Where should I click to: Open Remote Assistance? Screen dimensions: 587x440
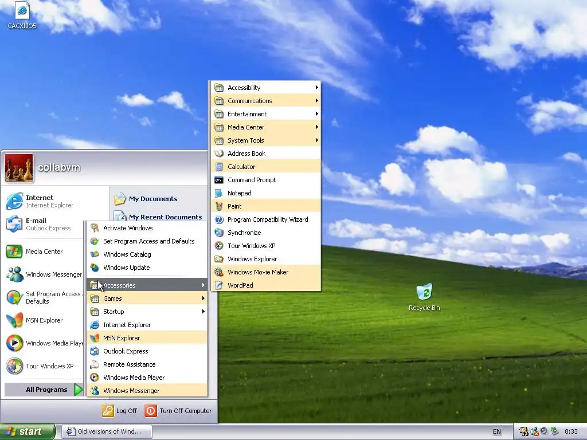147,364
